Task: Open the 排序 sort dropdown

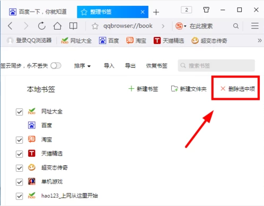Action: 82,66
